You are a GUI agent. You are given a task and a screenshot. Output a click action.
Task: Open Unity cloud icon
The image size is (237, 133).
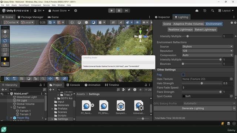(x=197, y=11)
